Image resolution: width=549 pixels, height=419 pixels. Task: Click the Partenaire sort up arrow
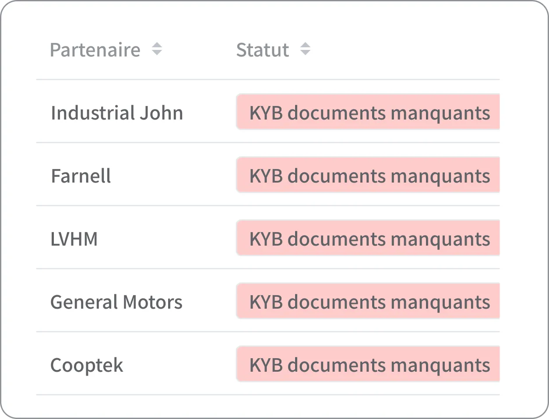[157, 45]
